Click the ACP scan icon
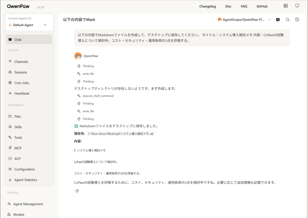 click(x=10, y=159)
